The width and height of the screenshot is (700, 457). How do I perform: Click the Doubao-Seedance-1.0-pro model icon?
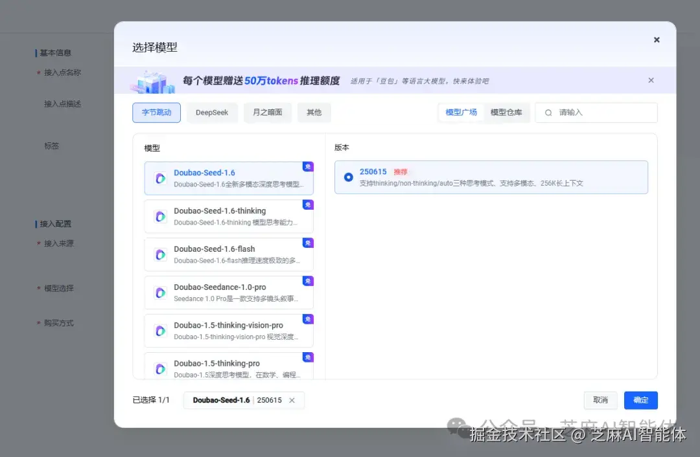pos(160,293)
